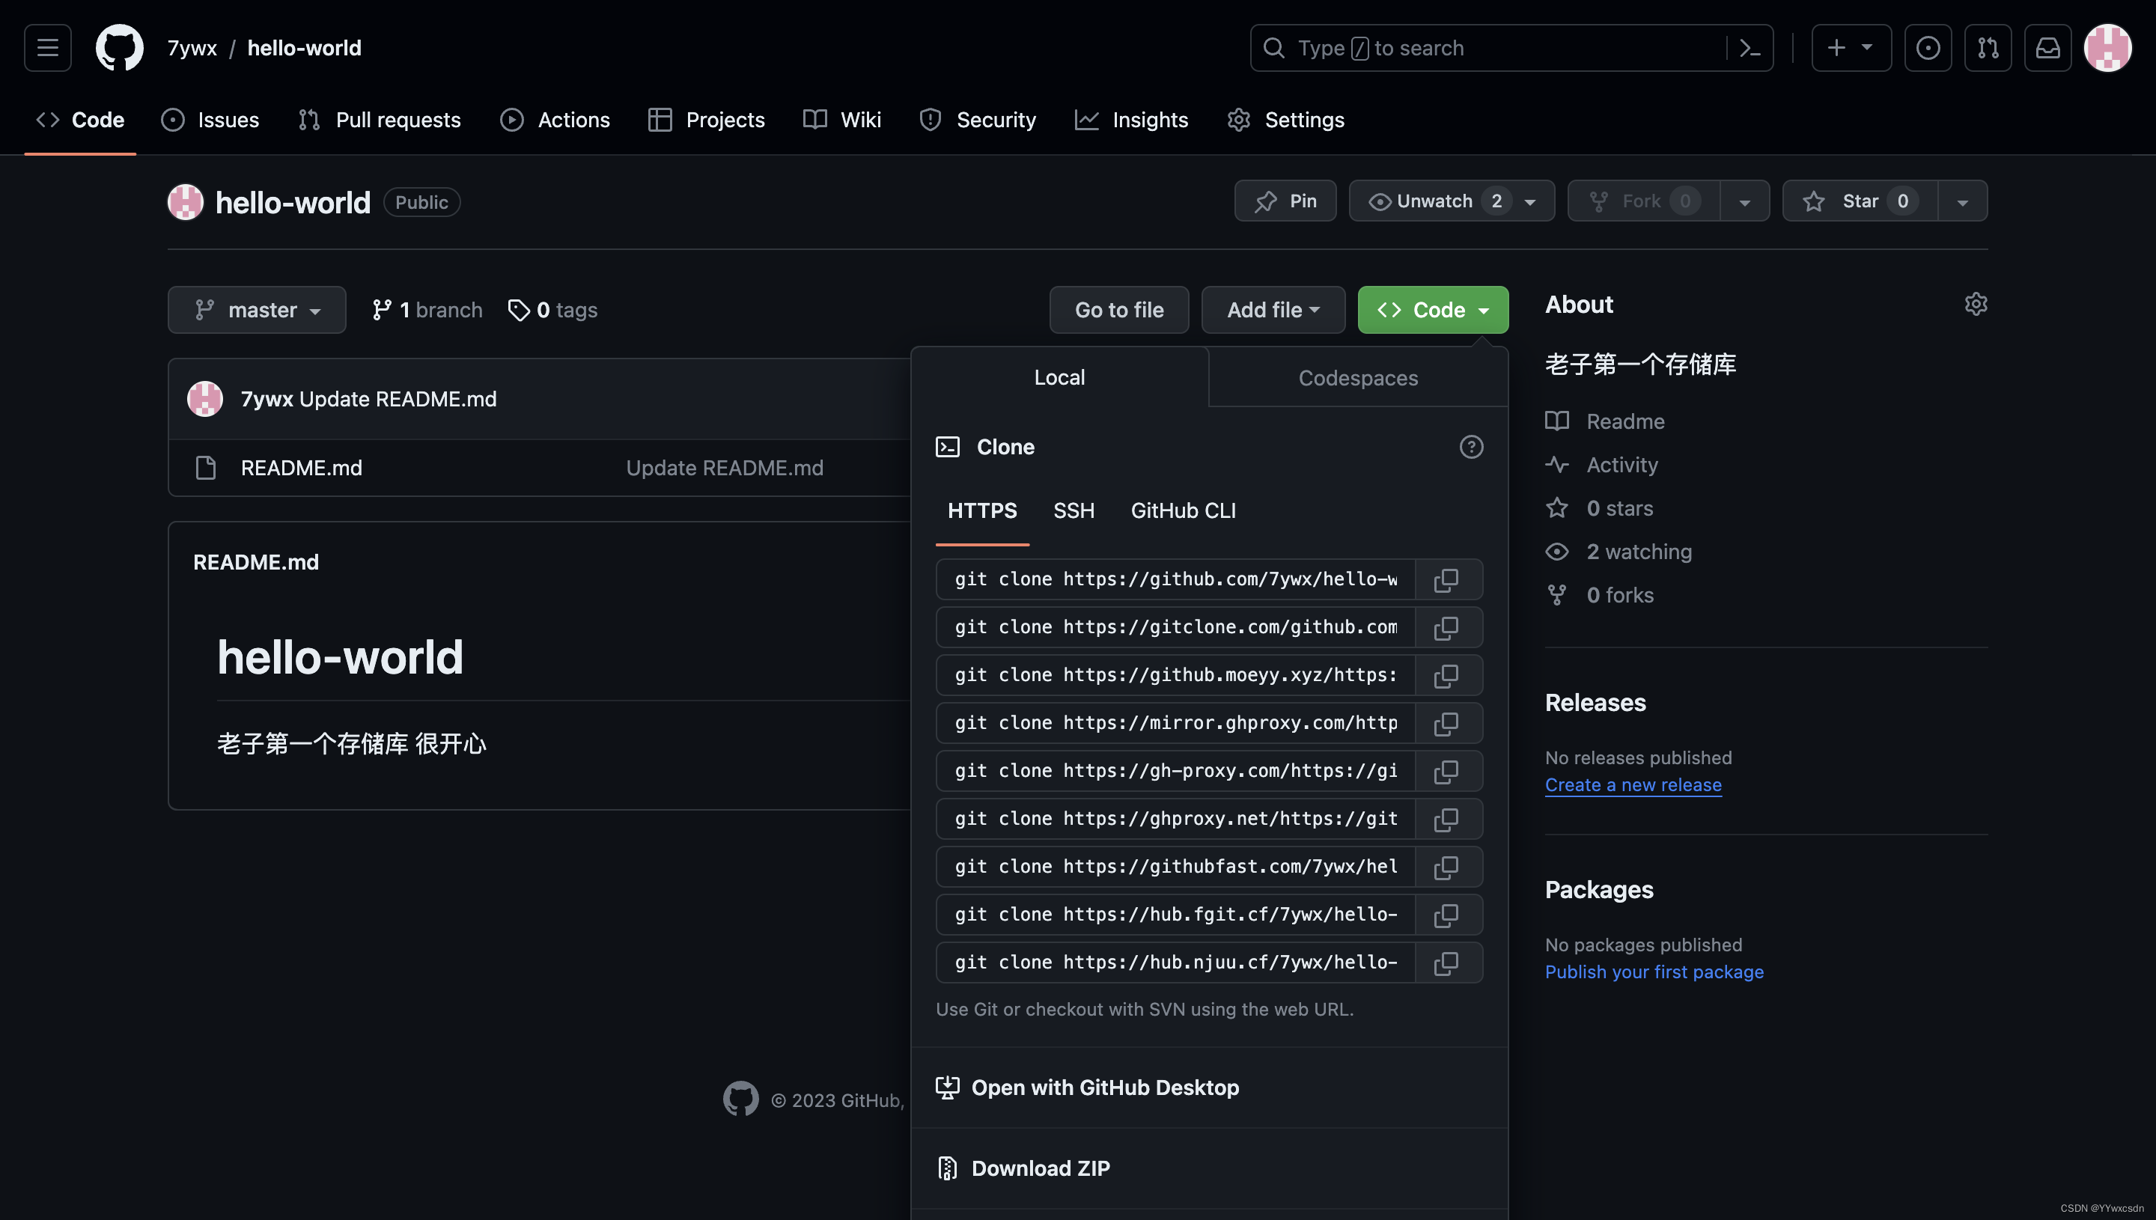The width and height of the screenshot is (2156, 1220).
Task: Open the issues icon in top header
Action: tap(1927, 48)
